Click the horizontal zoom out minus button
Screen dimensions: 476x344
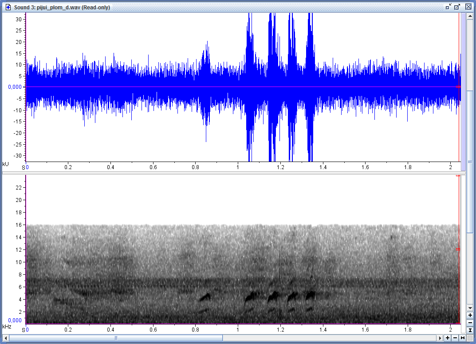tap(455, 338)
